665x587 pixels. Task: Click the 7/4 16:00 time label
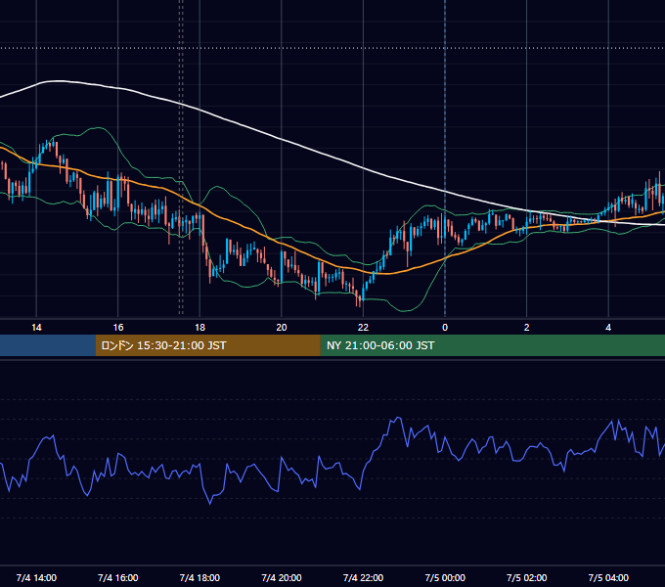pos(118,577)
